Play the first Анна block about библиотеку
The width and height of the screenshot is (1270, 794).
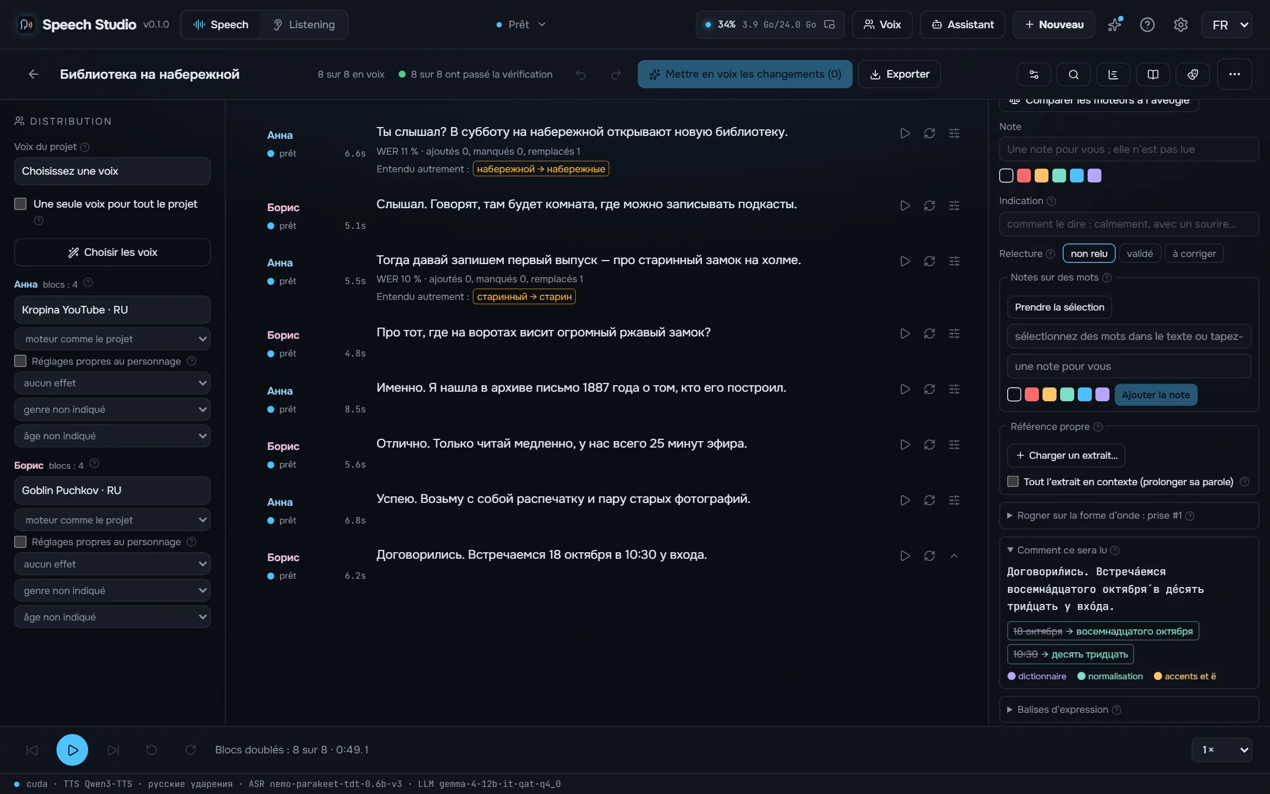905,134
